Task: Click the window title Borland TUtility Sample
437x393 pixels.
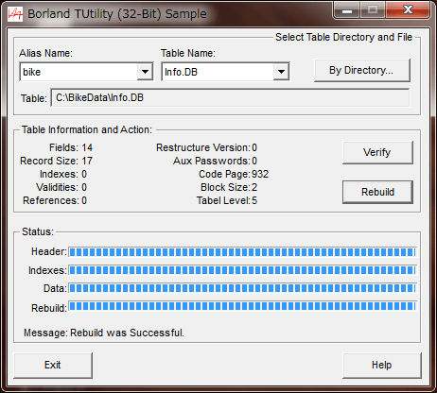Action: click(117, 14)
